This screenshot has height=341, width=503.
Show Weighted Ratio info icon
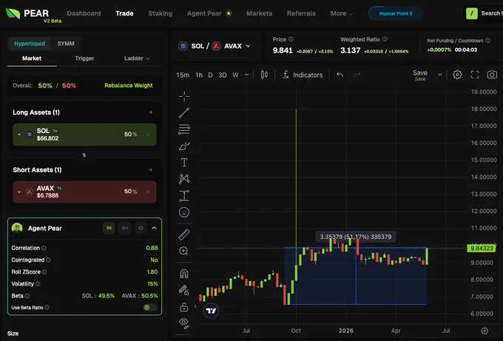tap(385, 39)
